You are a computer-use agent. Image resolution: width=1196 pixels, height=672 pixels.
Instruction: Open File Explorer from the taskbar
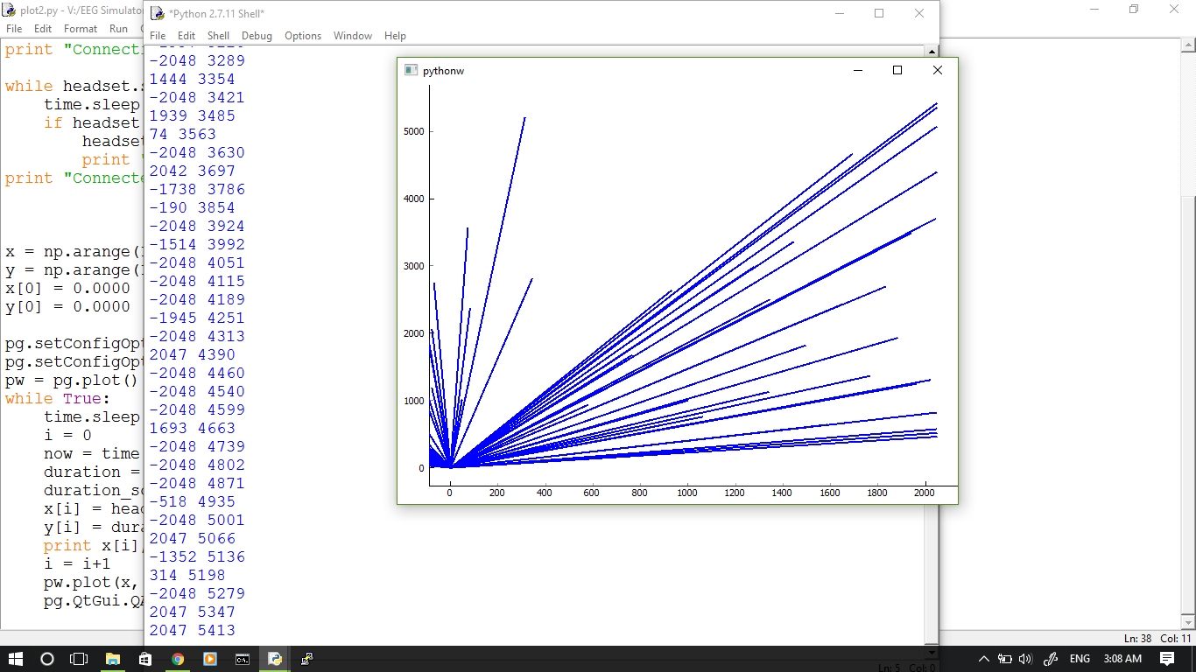[113, 658]
